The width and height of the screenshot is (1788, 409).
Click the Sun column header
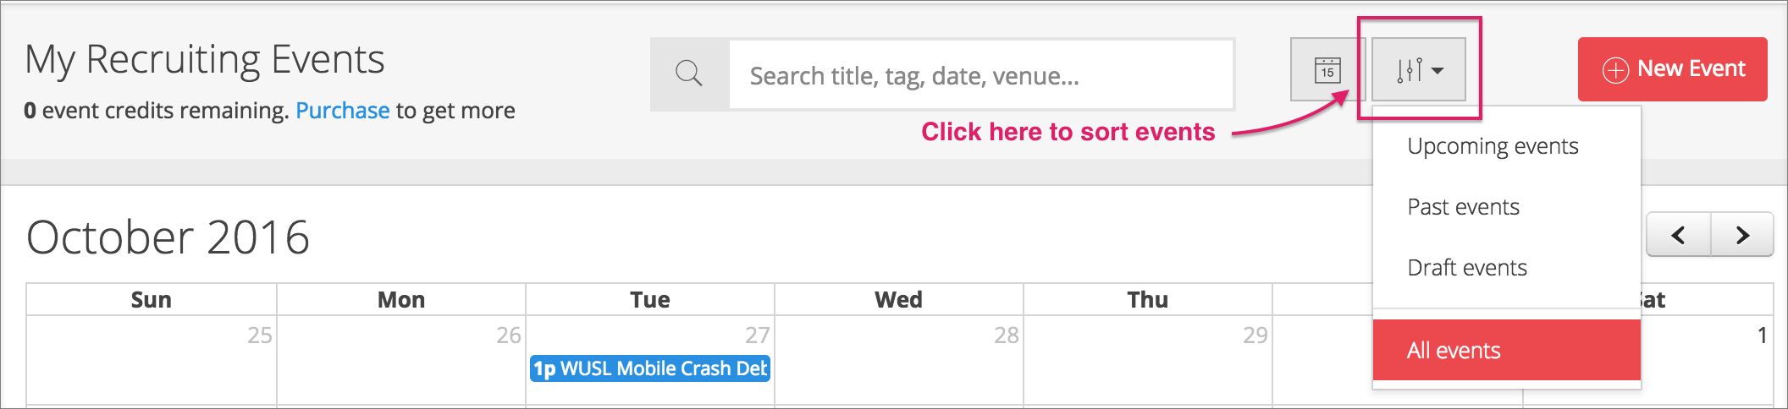click(152, 300)
